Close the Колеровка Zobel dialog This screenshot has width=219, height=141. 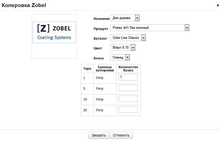click(217, 5)
